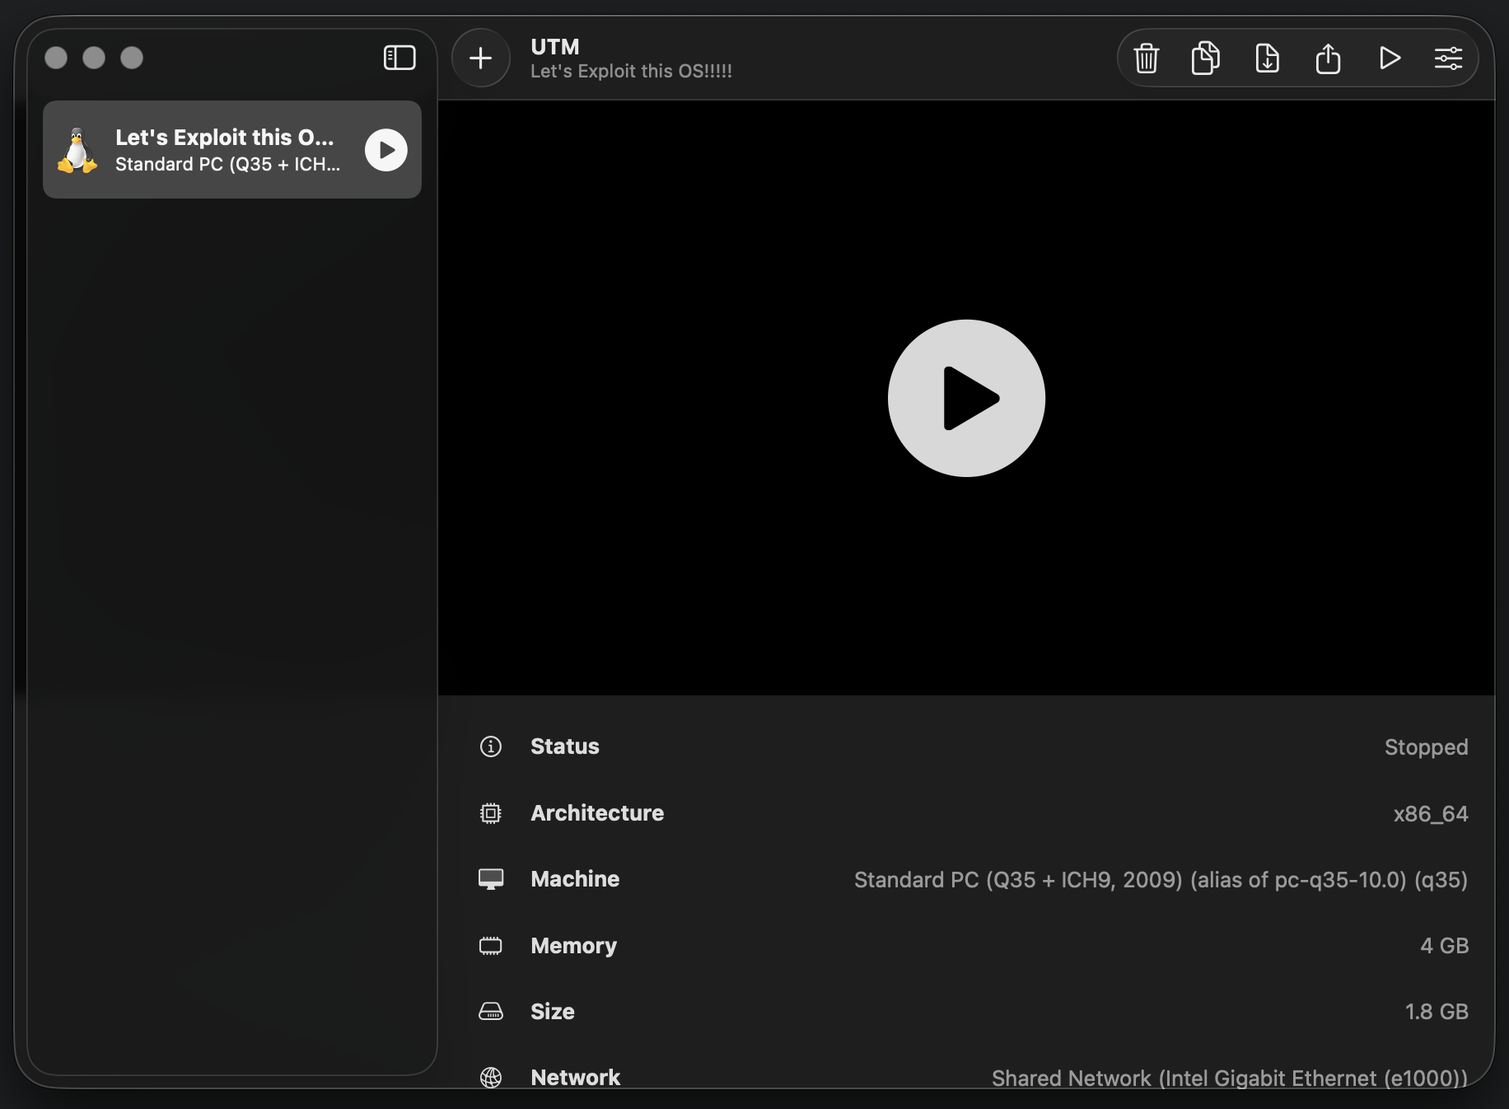This screenshot has width=1509, height=1109.
Task: Share the selected VM with share icon
Action: click(x=1328, y=58)
